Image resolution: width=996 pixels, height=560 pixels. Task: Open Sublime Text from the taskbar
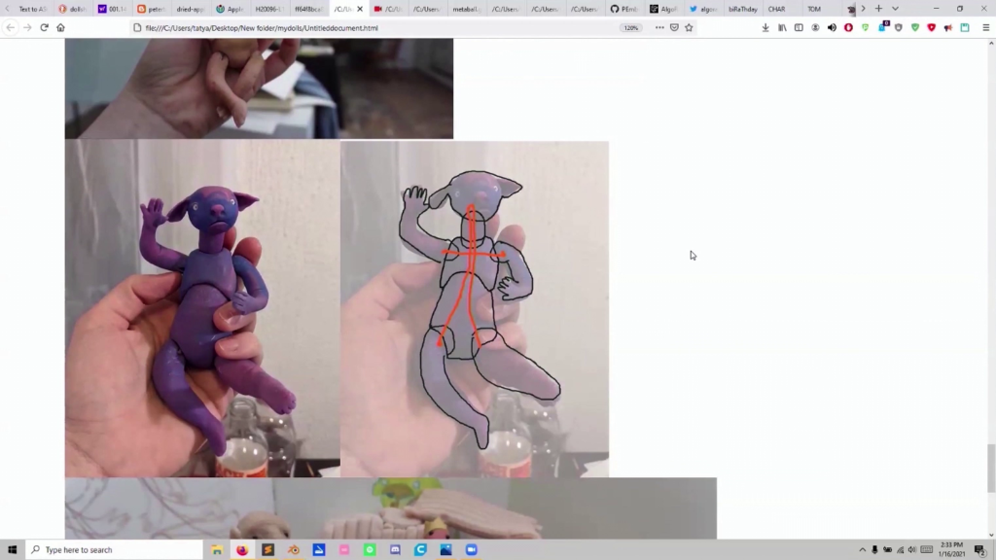point(268,550)
